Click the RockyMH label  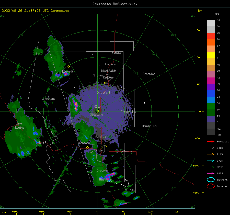pos(67,72)
